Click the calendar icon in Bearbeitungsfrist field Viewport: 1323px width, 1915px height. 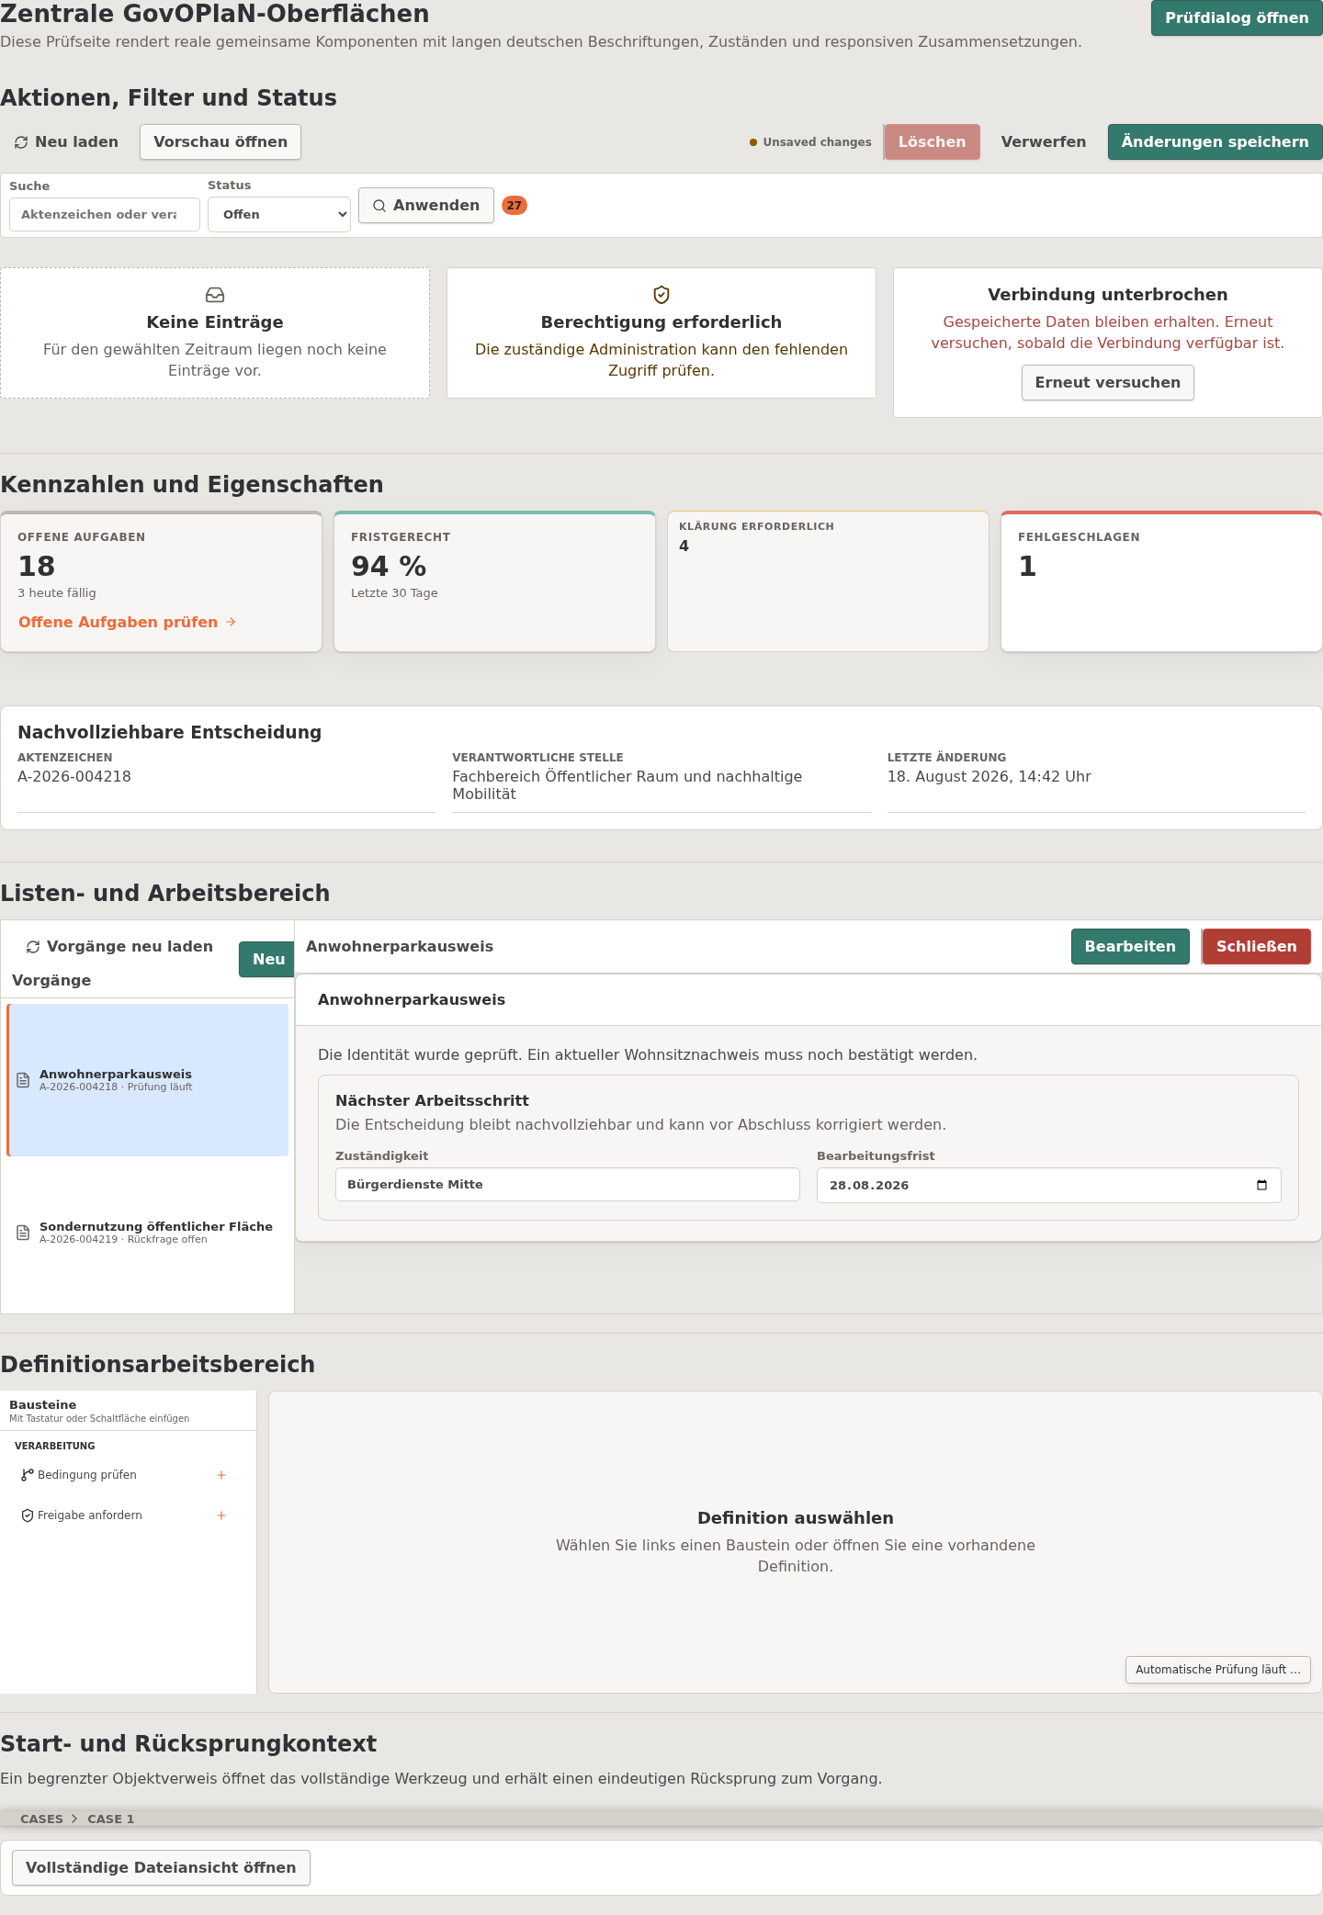click(x=1261, y=1185)
